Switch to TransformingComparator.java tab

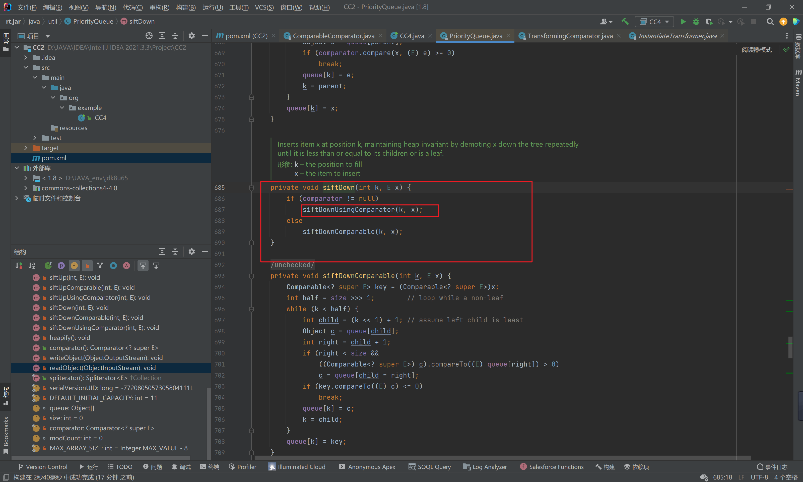[570, 36]
